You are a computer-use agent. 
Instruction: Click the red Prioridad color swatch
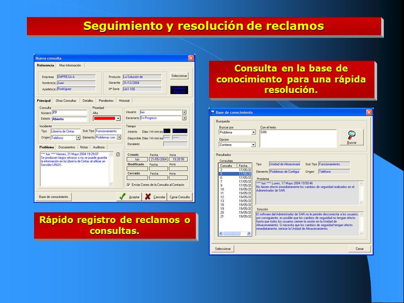[x=104, y=119]
